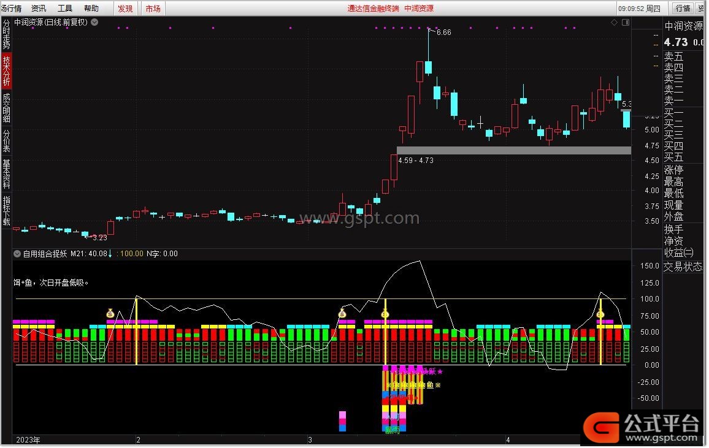Click the 最低 label in right panel
The image size is (709, 448).
point(673,193)
